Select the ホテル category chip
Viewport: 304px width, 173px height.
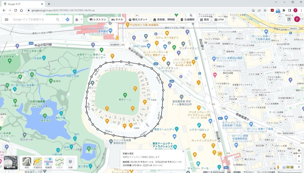tap(117, 20)
